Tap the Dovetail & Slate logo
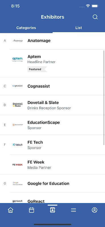The width and height of the screenshot is (105, 227). point(18,105)
